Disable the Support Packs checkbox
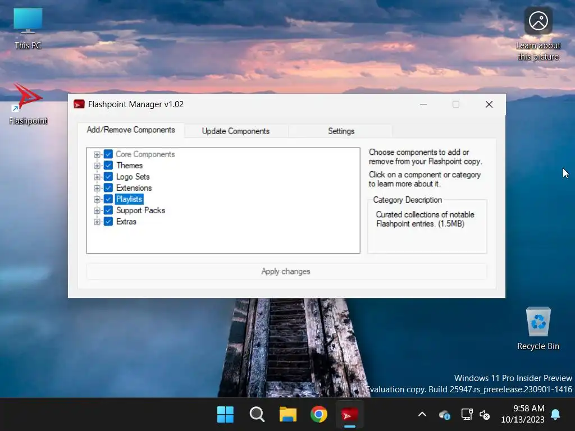This screenshot has width=575, height=431. 108,210
